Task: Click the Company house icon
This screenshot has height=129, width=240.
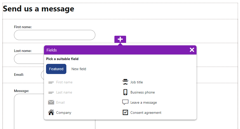Action: [51, 113]
